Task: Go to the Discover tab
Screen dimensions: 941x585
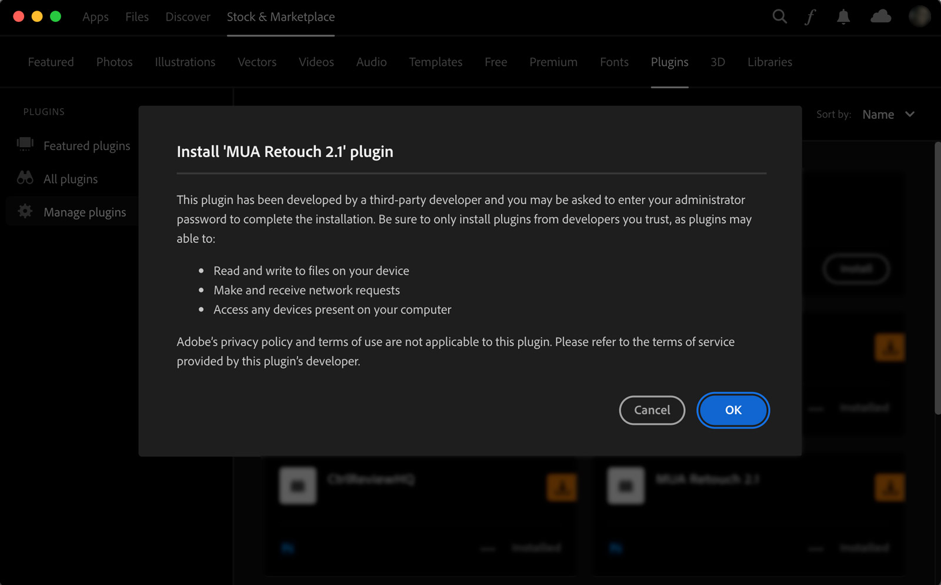Action: click(x=188, y=17)
